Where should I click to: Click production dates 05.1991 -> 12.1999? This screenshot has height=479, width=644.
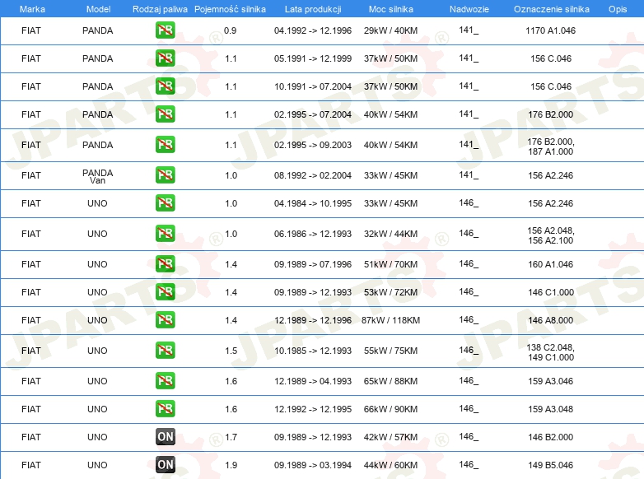coord(313,58)
